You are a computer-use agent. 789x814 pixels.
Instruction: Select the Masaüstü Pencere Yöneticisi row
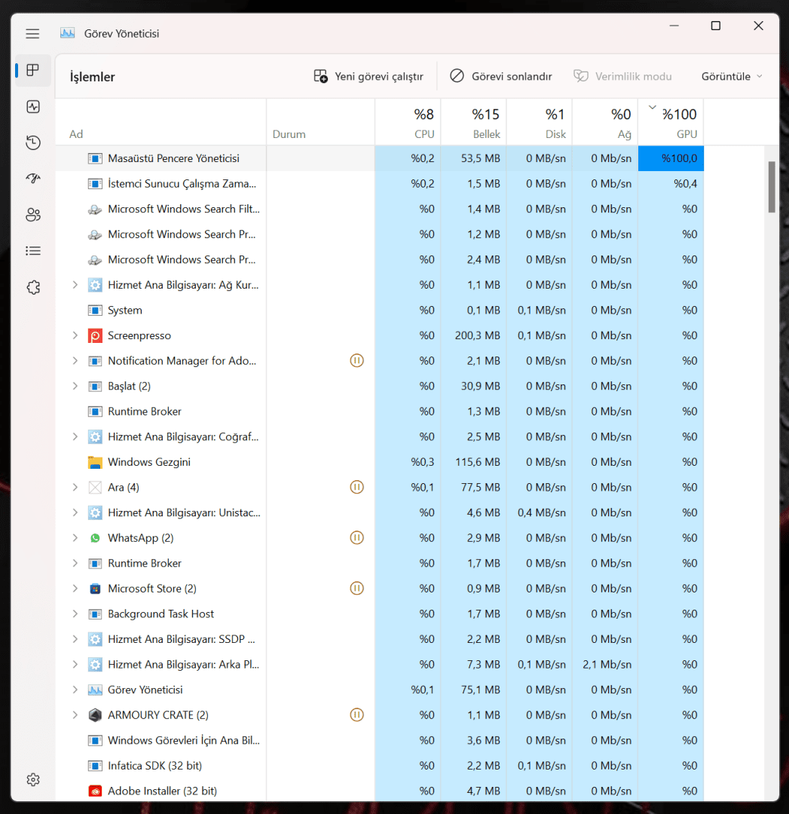(x=173, y=158)
